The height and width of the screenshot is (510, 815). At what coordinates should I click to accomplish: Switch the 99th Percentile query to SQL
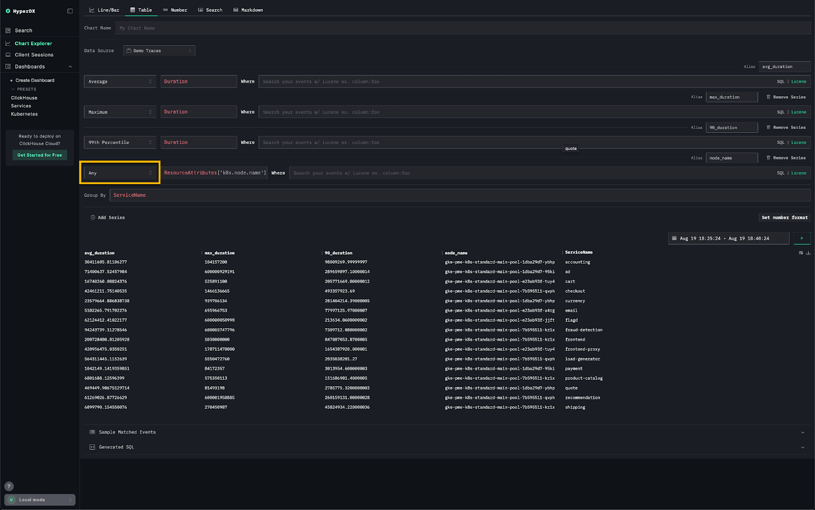coord(780,143)
